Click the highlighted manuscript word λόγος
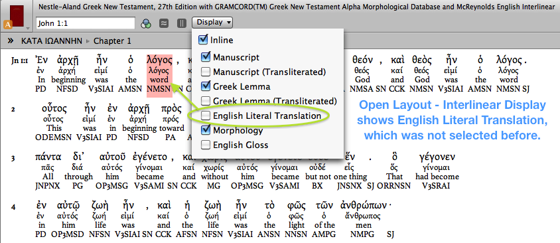Image resolution: width=560 pixels, height=243 pixels. [159, 60]
